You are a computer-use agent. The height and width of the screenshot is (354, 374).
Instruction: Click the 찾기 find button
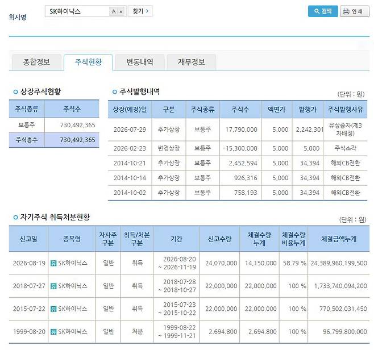140,11
